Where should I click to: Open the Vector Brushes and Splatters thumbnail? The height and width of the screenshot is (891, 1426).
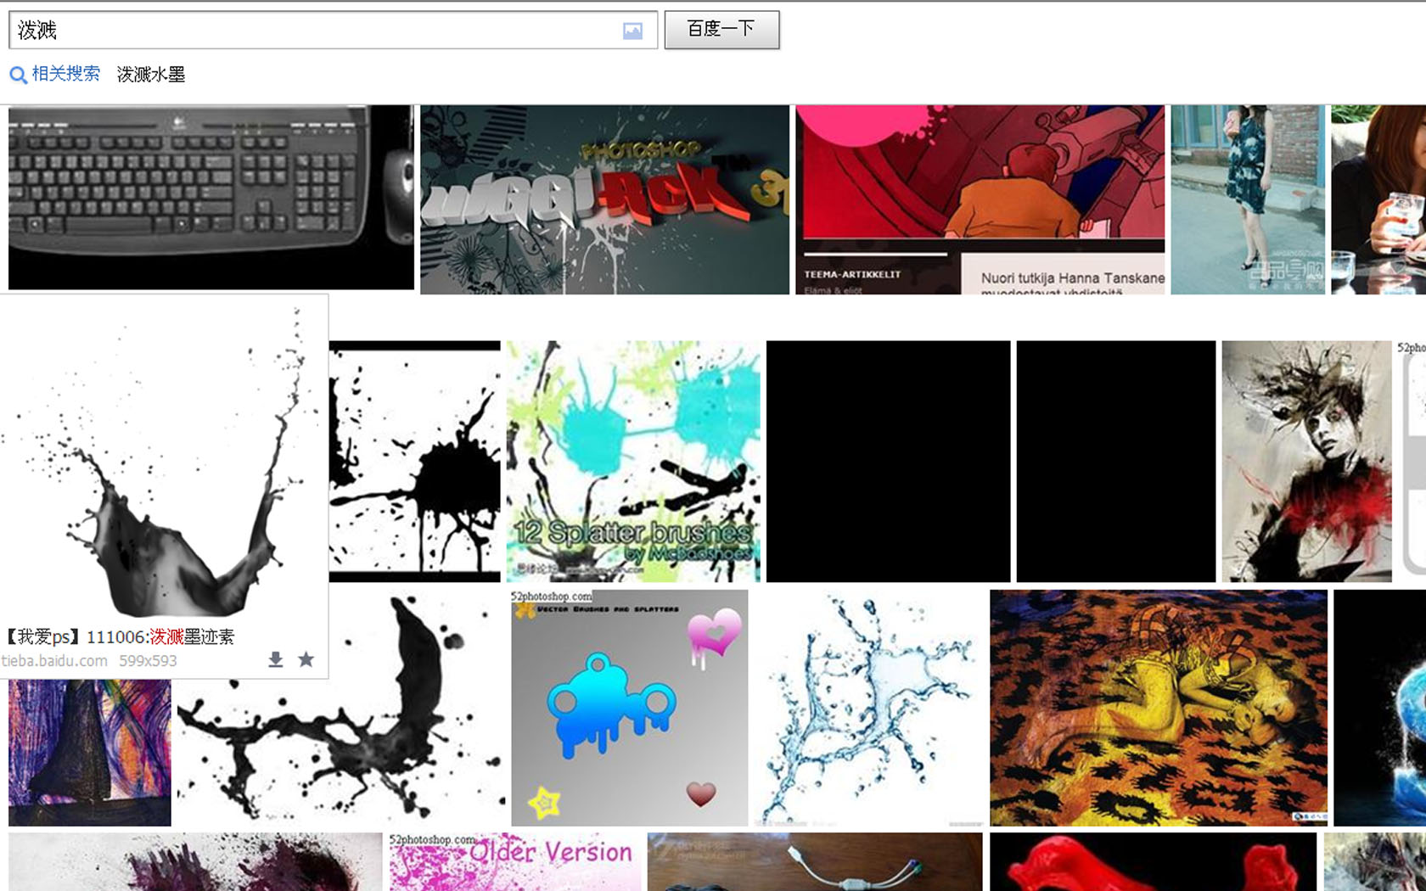630,709
